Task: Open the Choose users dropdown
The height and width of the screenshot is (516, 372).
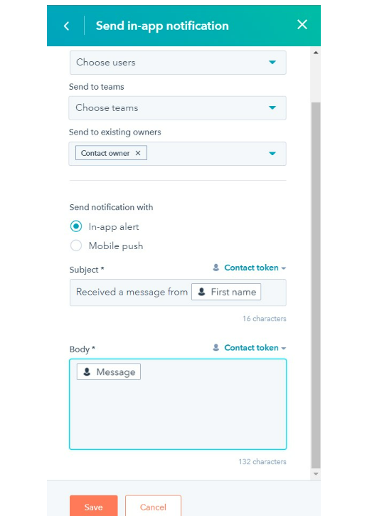Action: (x=178, y=63)
